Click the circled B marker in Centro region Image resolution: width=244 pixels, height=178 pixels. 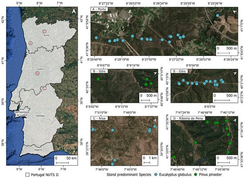tap(37, 73)
